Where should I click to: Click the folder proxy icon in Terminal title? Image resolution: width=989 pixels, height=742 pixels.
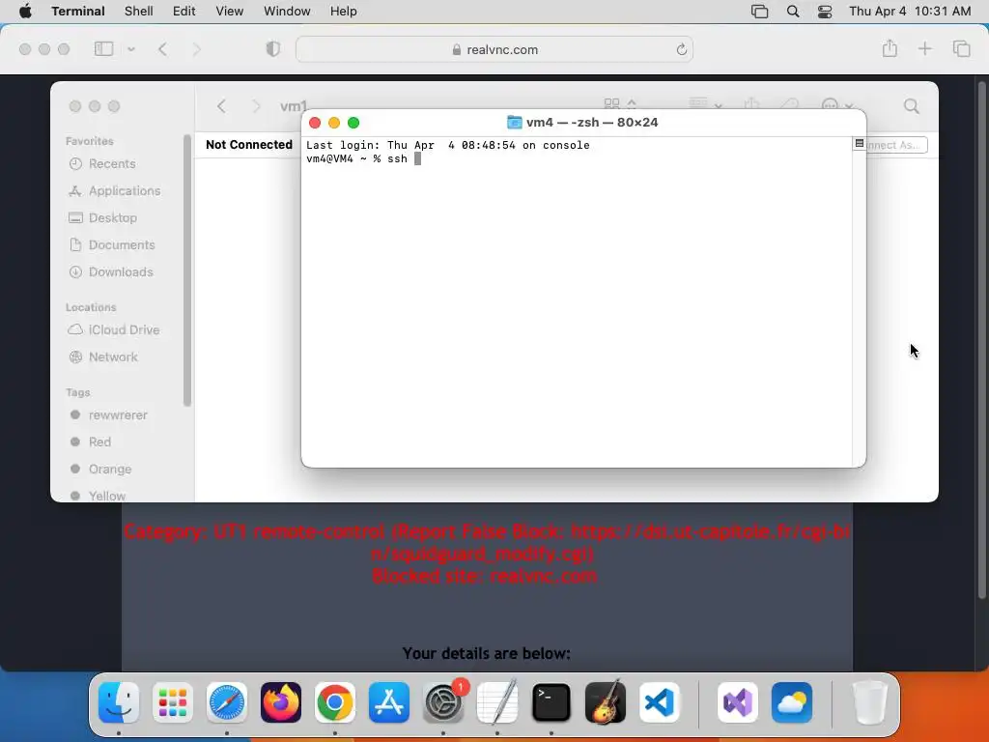coord(515,123)
